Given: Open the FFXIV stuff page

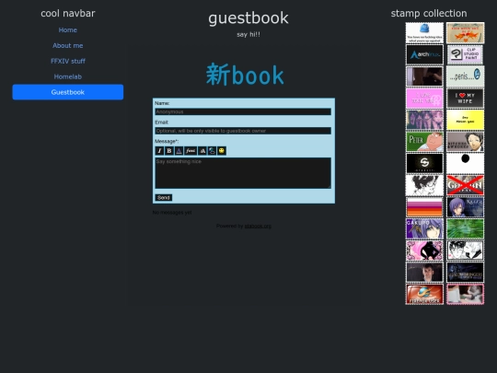Looking at the screenshot, I should [68, 61].
